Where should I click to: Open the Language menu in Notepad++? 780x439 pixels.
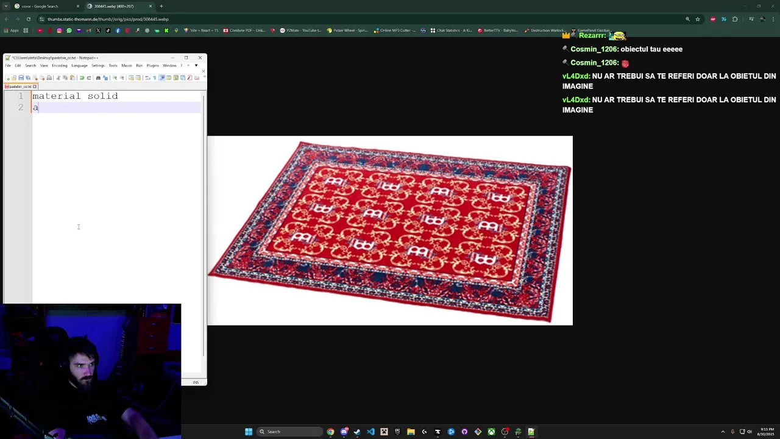tap(79, 65)
